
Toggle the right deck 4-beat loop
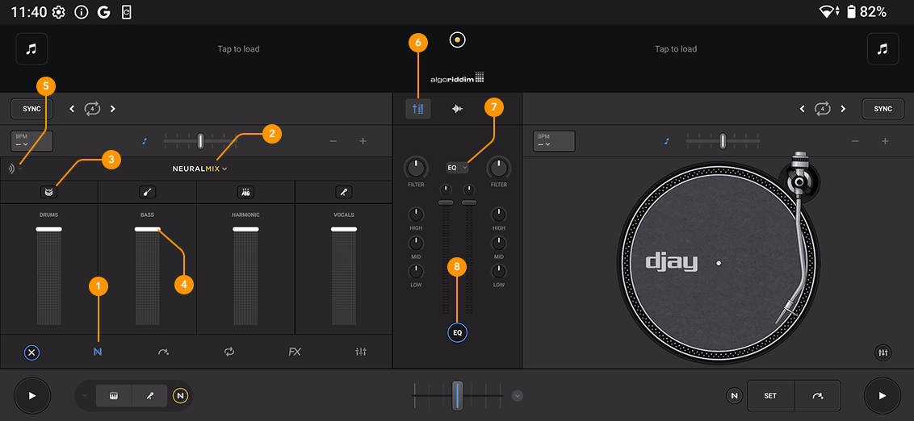[823, 109]
